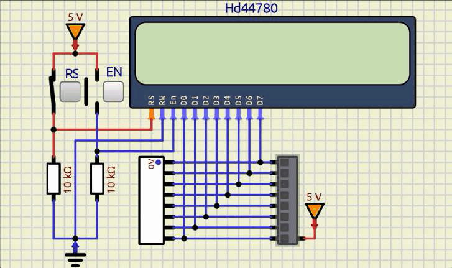Select the D7 pin on the LCD

pos(260,114)
